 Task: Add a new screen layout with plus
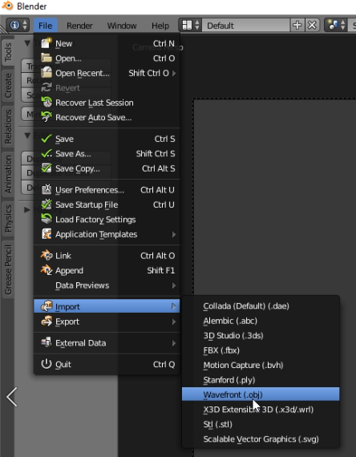pyautogui.click(x=297, y=26)
